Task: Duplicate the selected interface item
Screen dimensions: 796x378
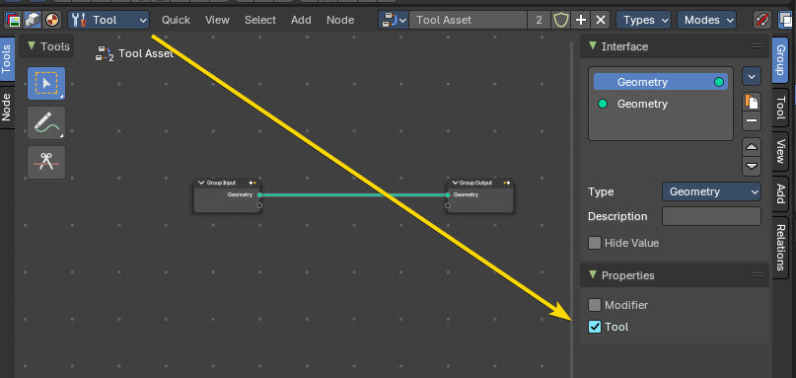Action: coord(752,101)
